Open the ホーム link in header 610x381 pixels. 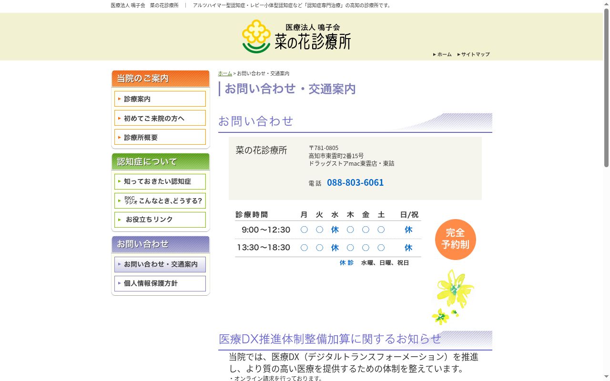pyautogui.click(x=442, y=54)
